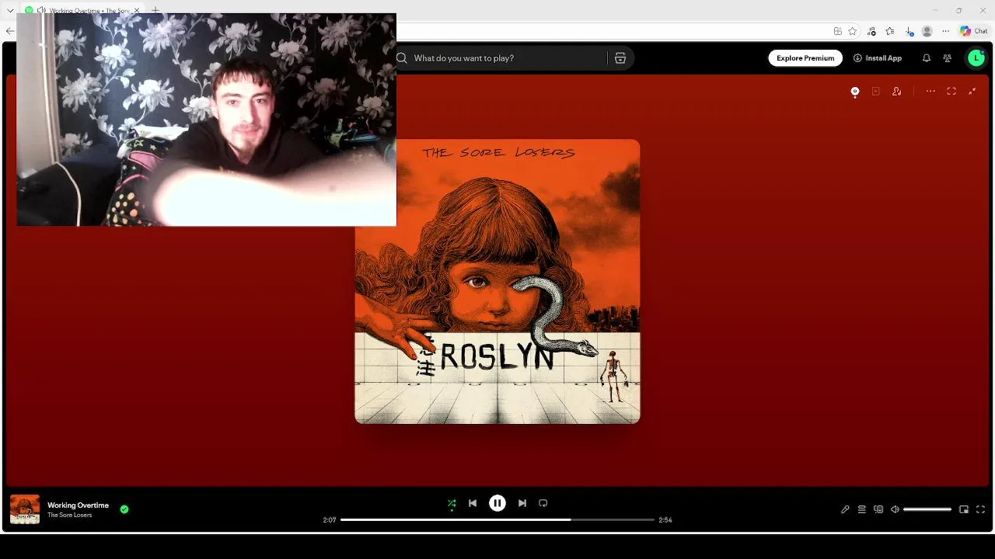This screenshot has height=559, width=995.
Task: Open the browser profile avatar
Action: point(927,31)
